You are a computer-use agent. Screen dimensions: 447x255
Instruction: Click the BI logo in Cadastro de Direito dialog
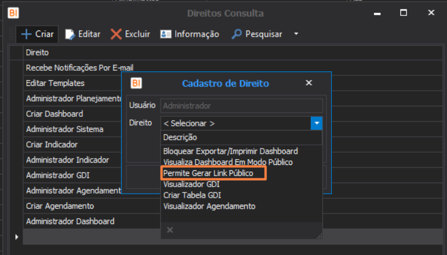coord(136,83)
